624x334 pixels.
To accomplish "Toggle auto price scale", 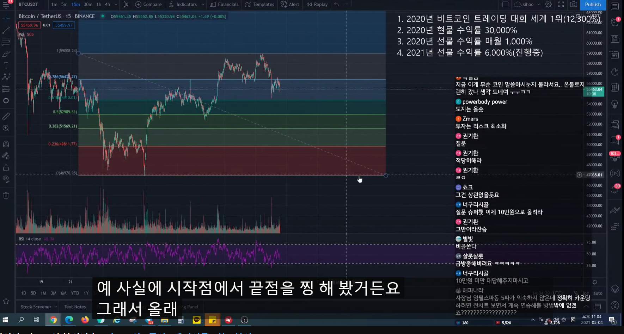I will click(598, 293).
